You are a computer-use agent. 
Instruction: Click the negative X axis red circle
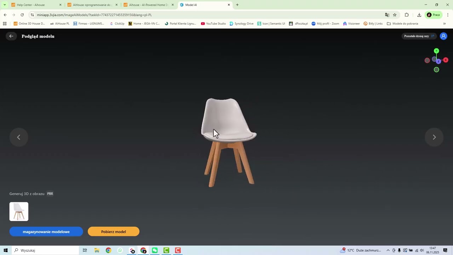click(427, 61)
